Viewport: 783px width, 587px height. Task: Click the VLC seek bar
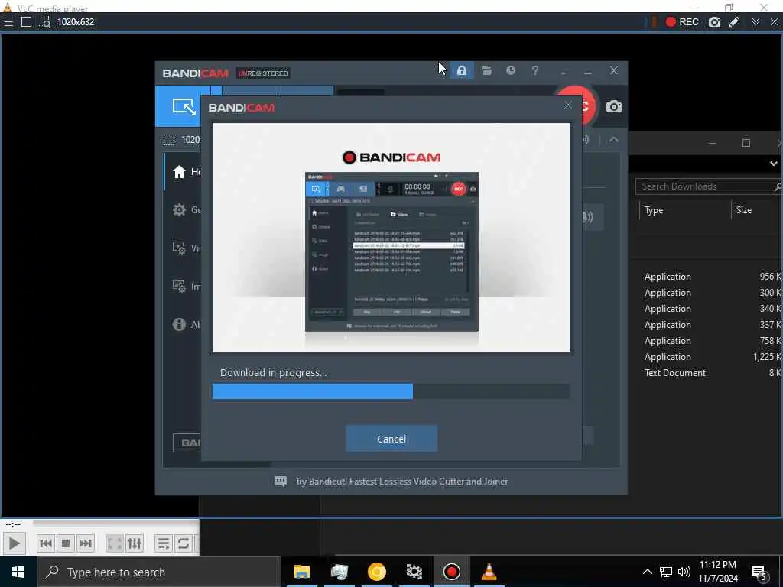click(116, 524)
